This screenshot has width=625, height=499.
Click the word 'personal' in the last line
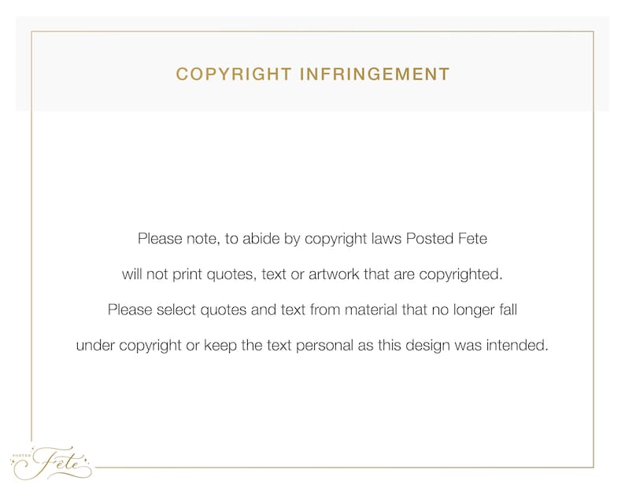[324, 346]
